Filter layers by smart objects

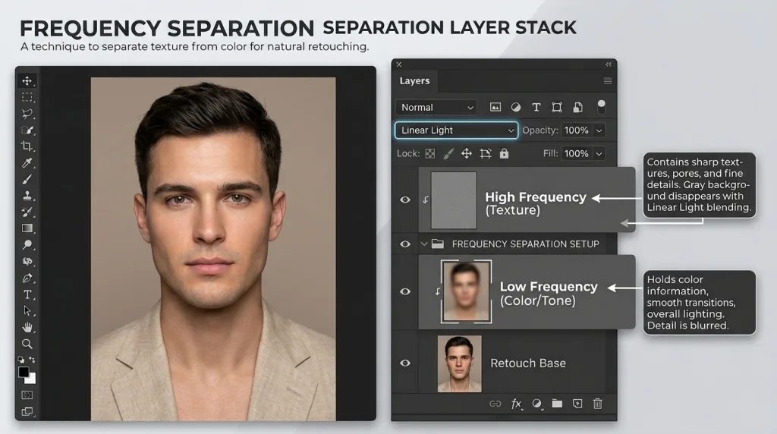click(x=577, y=107)
